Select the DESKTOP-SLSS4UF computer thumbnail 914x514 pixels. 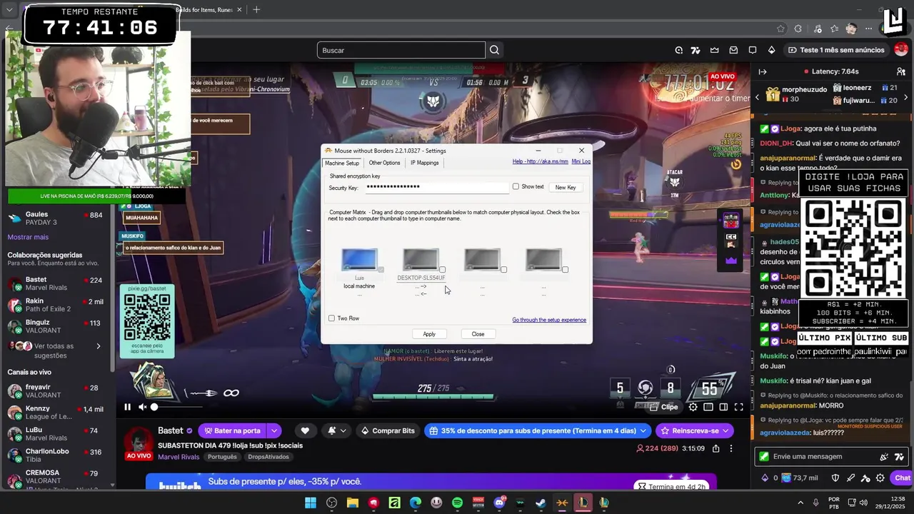pyautogui.click(x=421, y=259)
